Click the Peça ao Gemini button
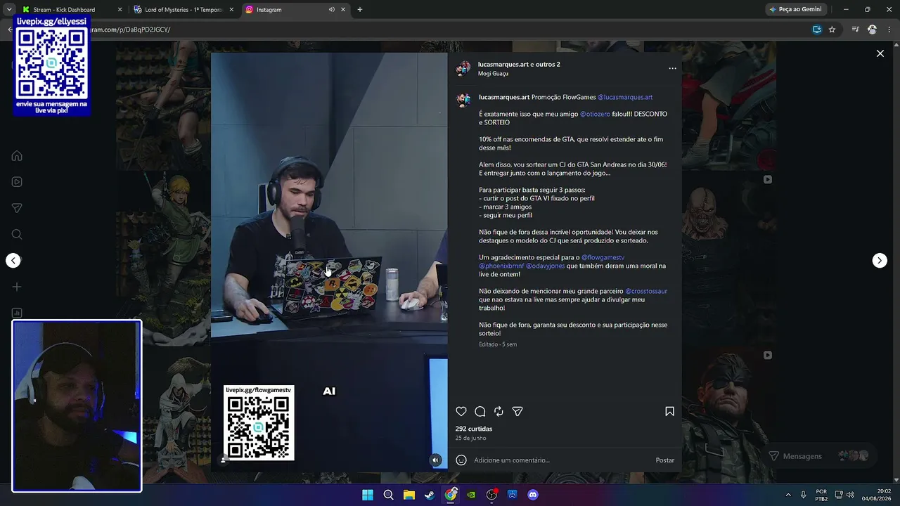This screenshot has height=506, width=900. click(795, 10)
